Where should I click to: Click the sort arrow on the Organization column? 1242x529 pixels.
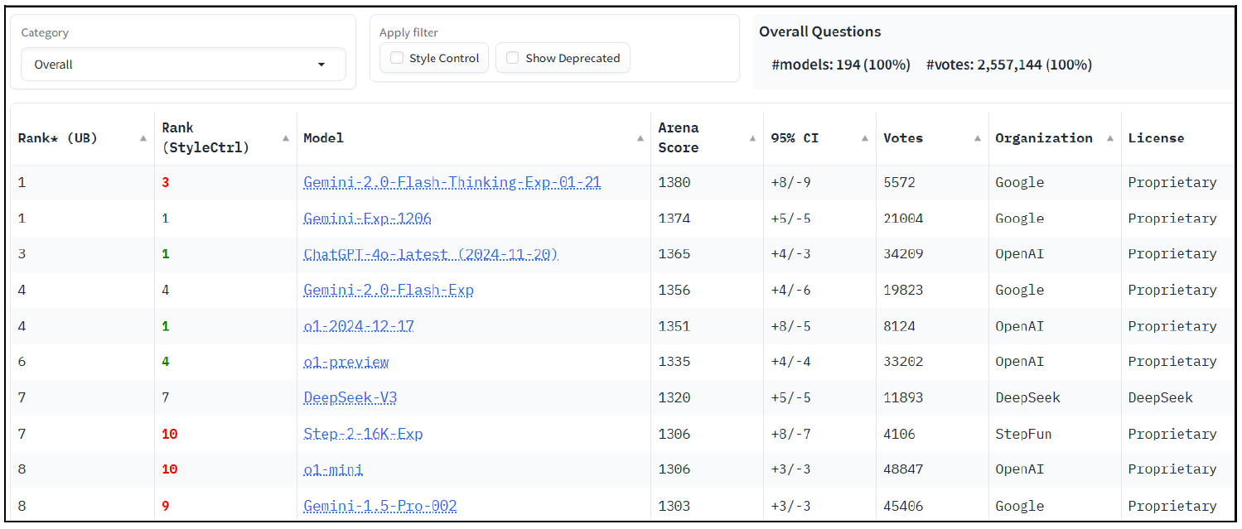click(x=1110, y=137)
